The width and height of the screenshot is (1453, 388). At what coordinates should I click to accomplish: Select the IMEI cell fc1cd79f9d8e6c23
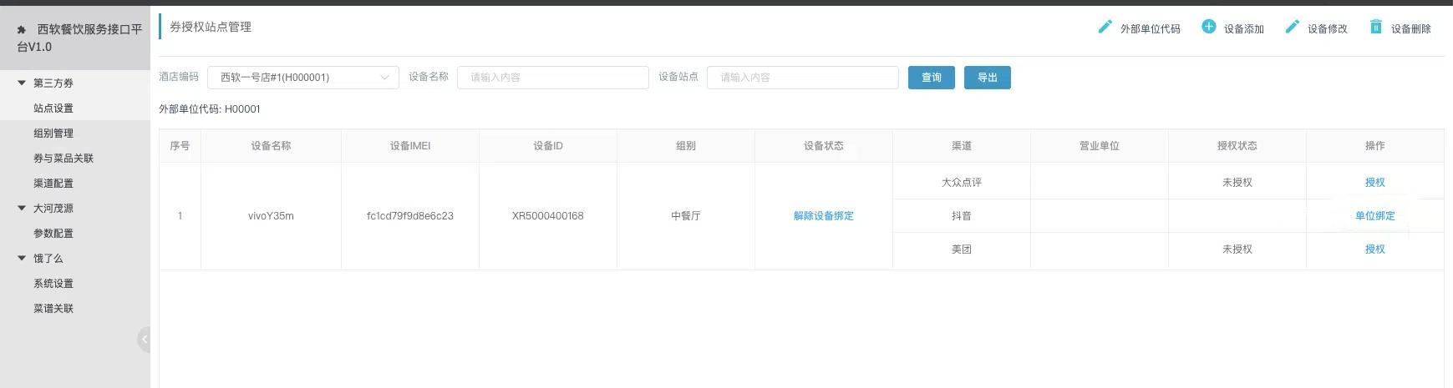(x=410, y=216)
